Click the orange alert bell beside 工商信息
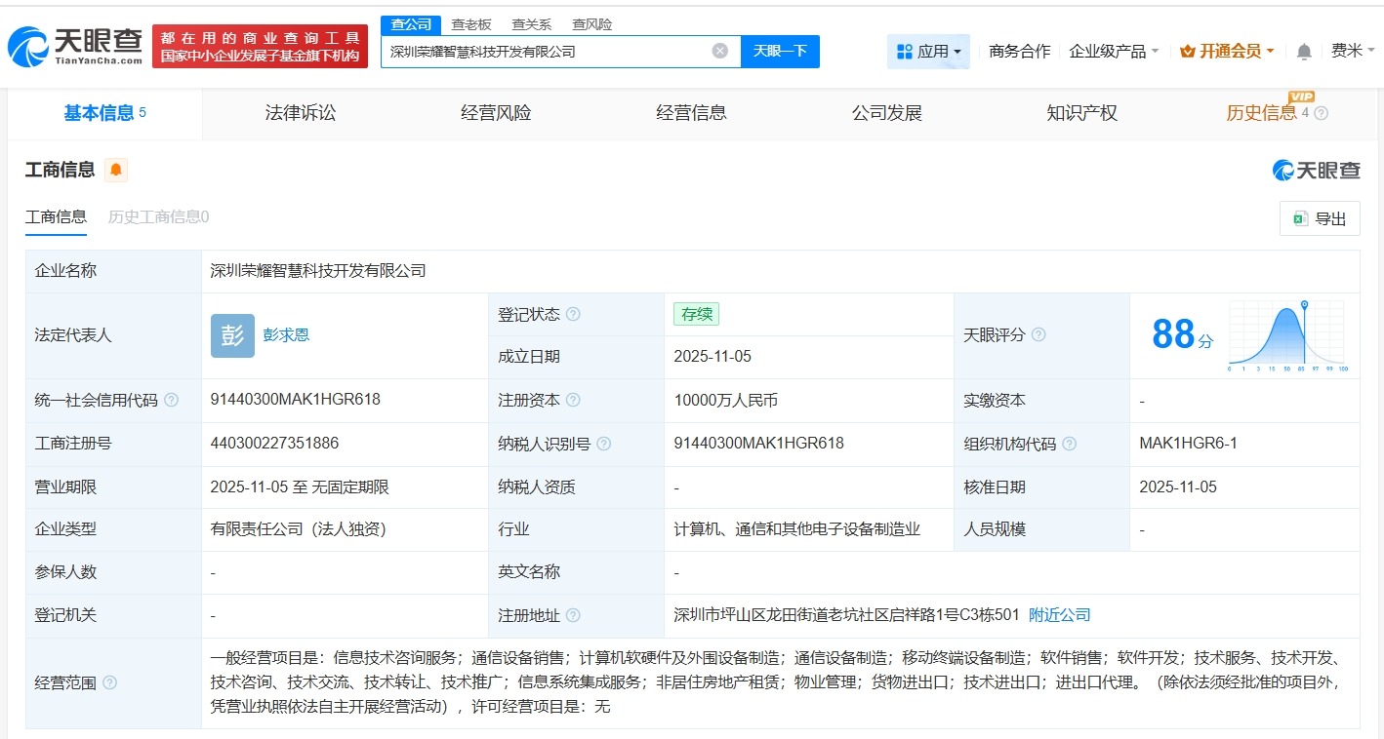This screenshot has height=739, width=1384. [116, 170]
